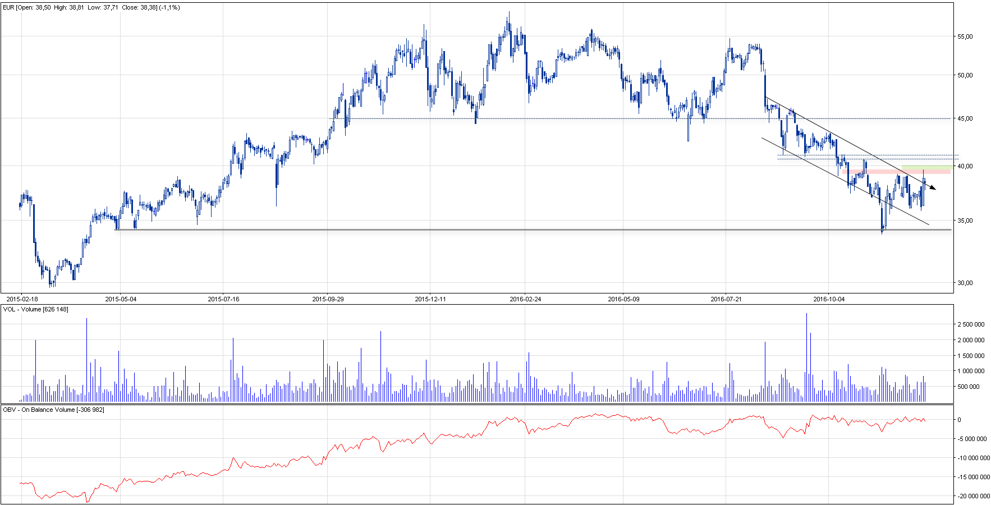
Task: Click the red OBV line above 2015-09-29
Action: 328,453
